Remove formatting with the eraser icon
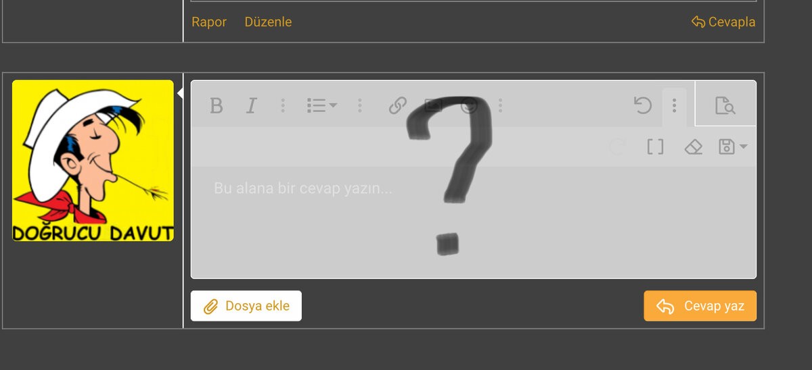Screen dimensions: 812x370 point(694,147)
